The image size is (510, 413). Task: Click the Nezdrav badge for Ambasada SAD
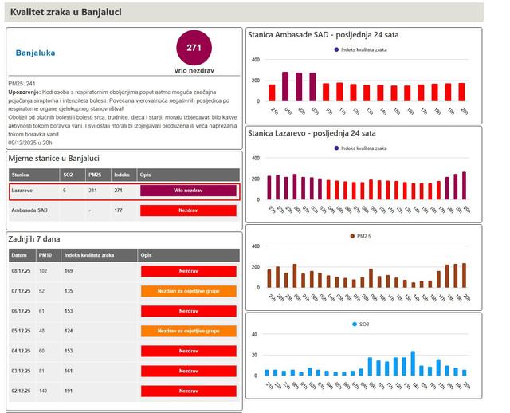pyautogui.click(x=188, y=210)
